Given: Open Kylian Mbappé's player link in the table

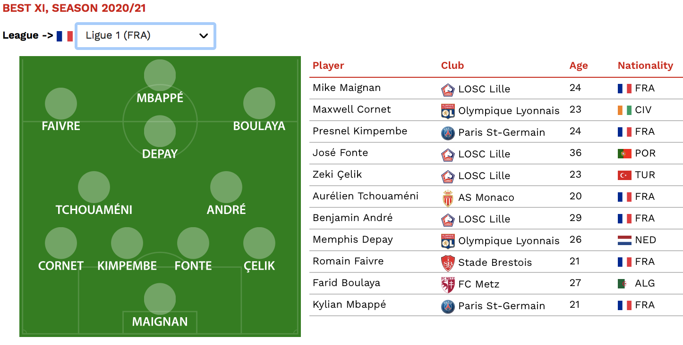Looking at the screenshot, I should point(349,304).
